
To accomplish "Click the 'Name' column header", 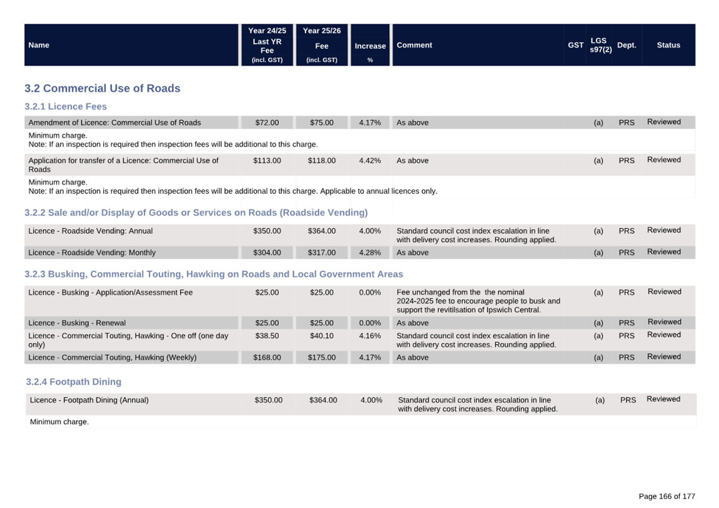I will tap(39, 45).
